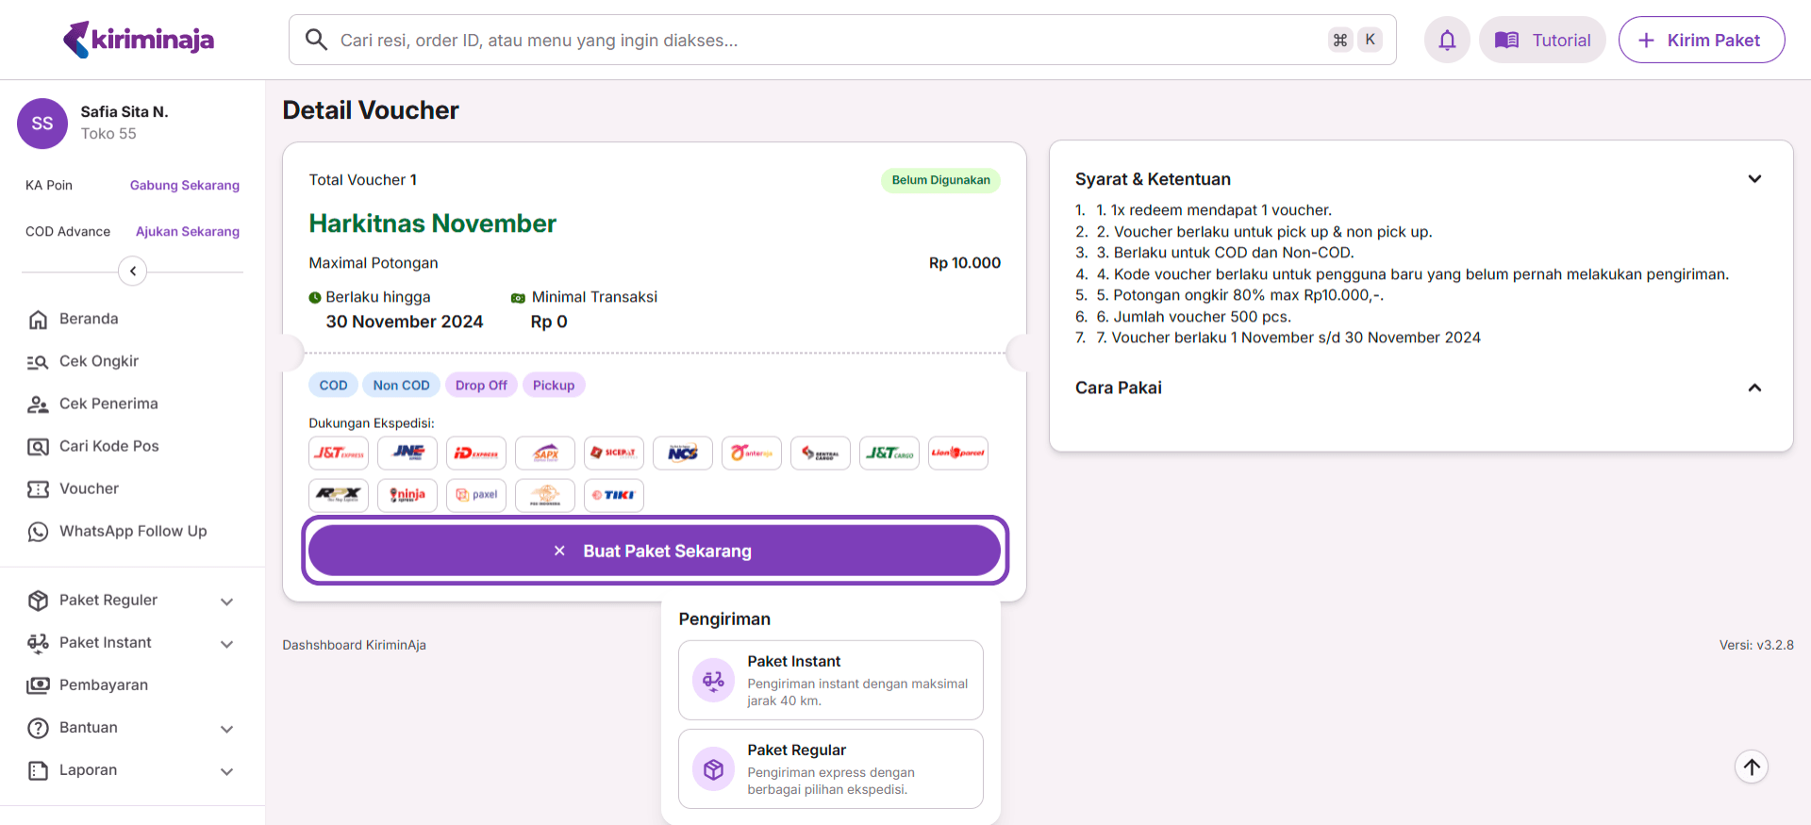
Task: Collapse the Syarat & Ketentuan section
Action: [1754, 179]
